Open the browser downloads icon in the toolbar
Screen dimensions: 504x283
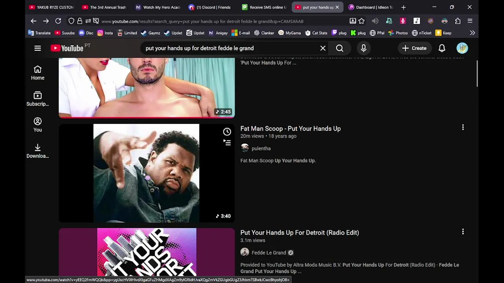click(x=353, y=21)
